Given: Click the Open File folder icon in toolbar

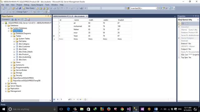Looking at the screenshot, I should pyautogui.click(x=13, y=8).
